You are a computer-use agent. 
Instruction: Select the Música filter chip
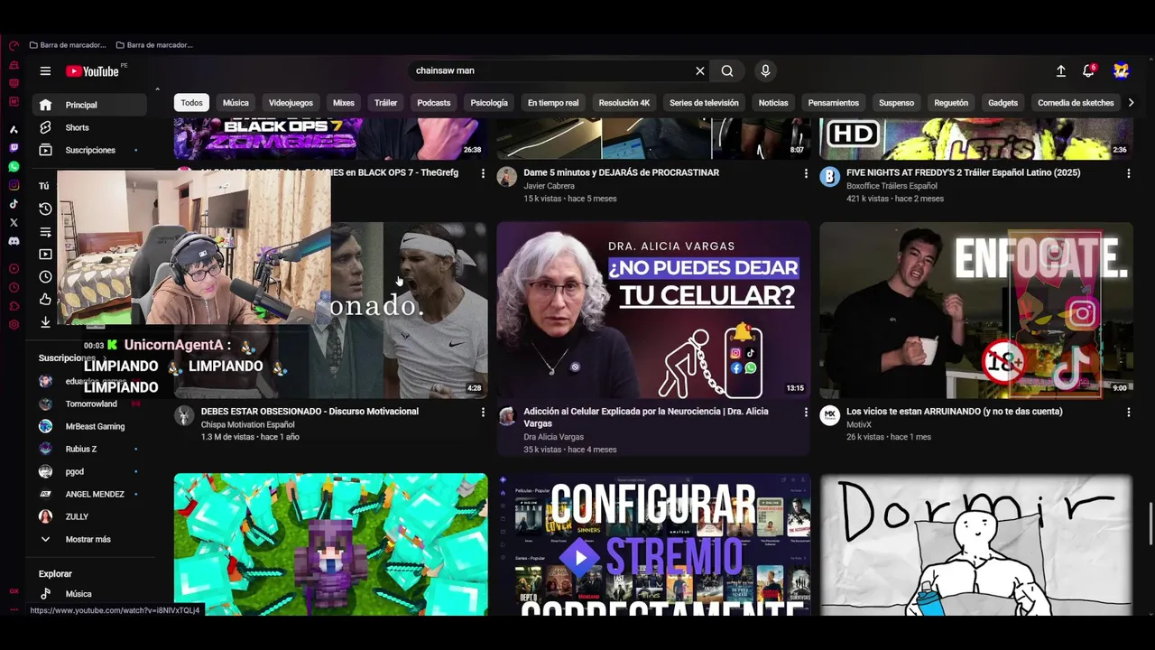pyautogui.click(x=236, y=103)
